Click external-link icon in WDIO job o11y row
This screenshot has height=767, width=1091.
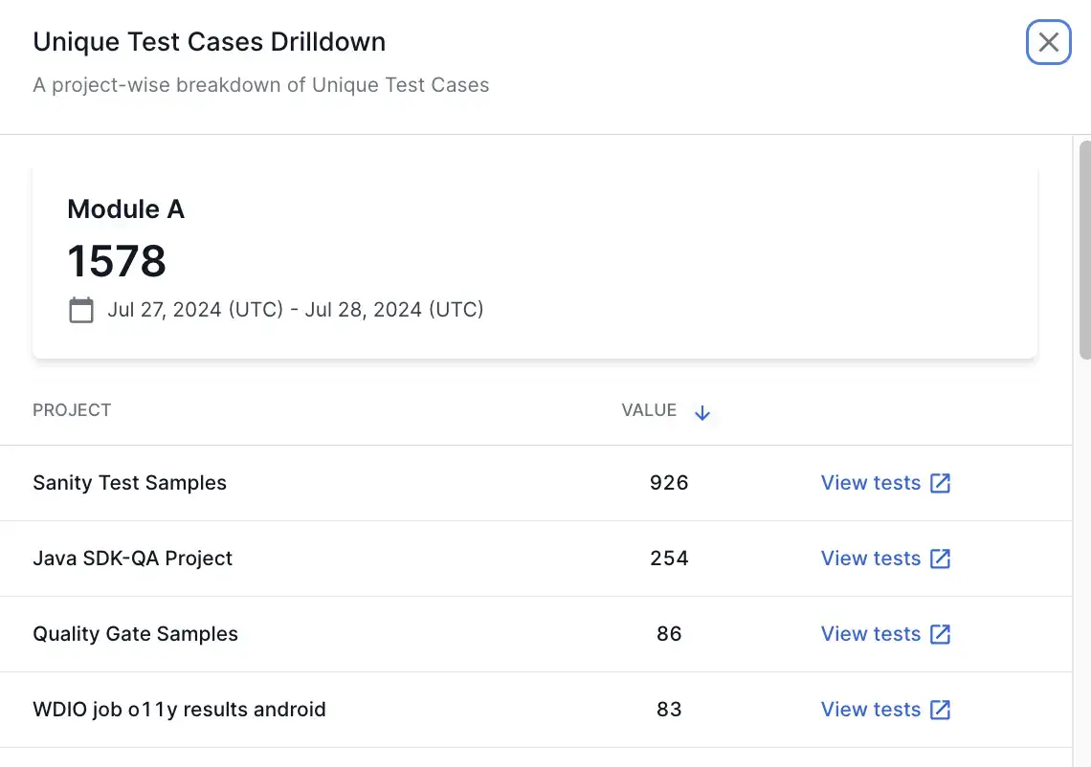941,710
